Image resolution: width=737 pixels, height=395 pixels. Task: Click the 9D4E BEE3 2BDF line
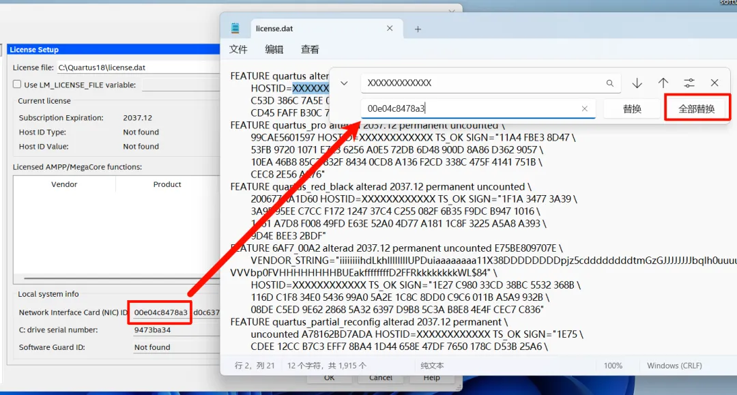pos(288,236)
